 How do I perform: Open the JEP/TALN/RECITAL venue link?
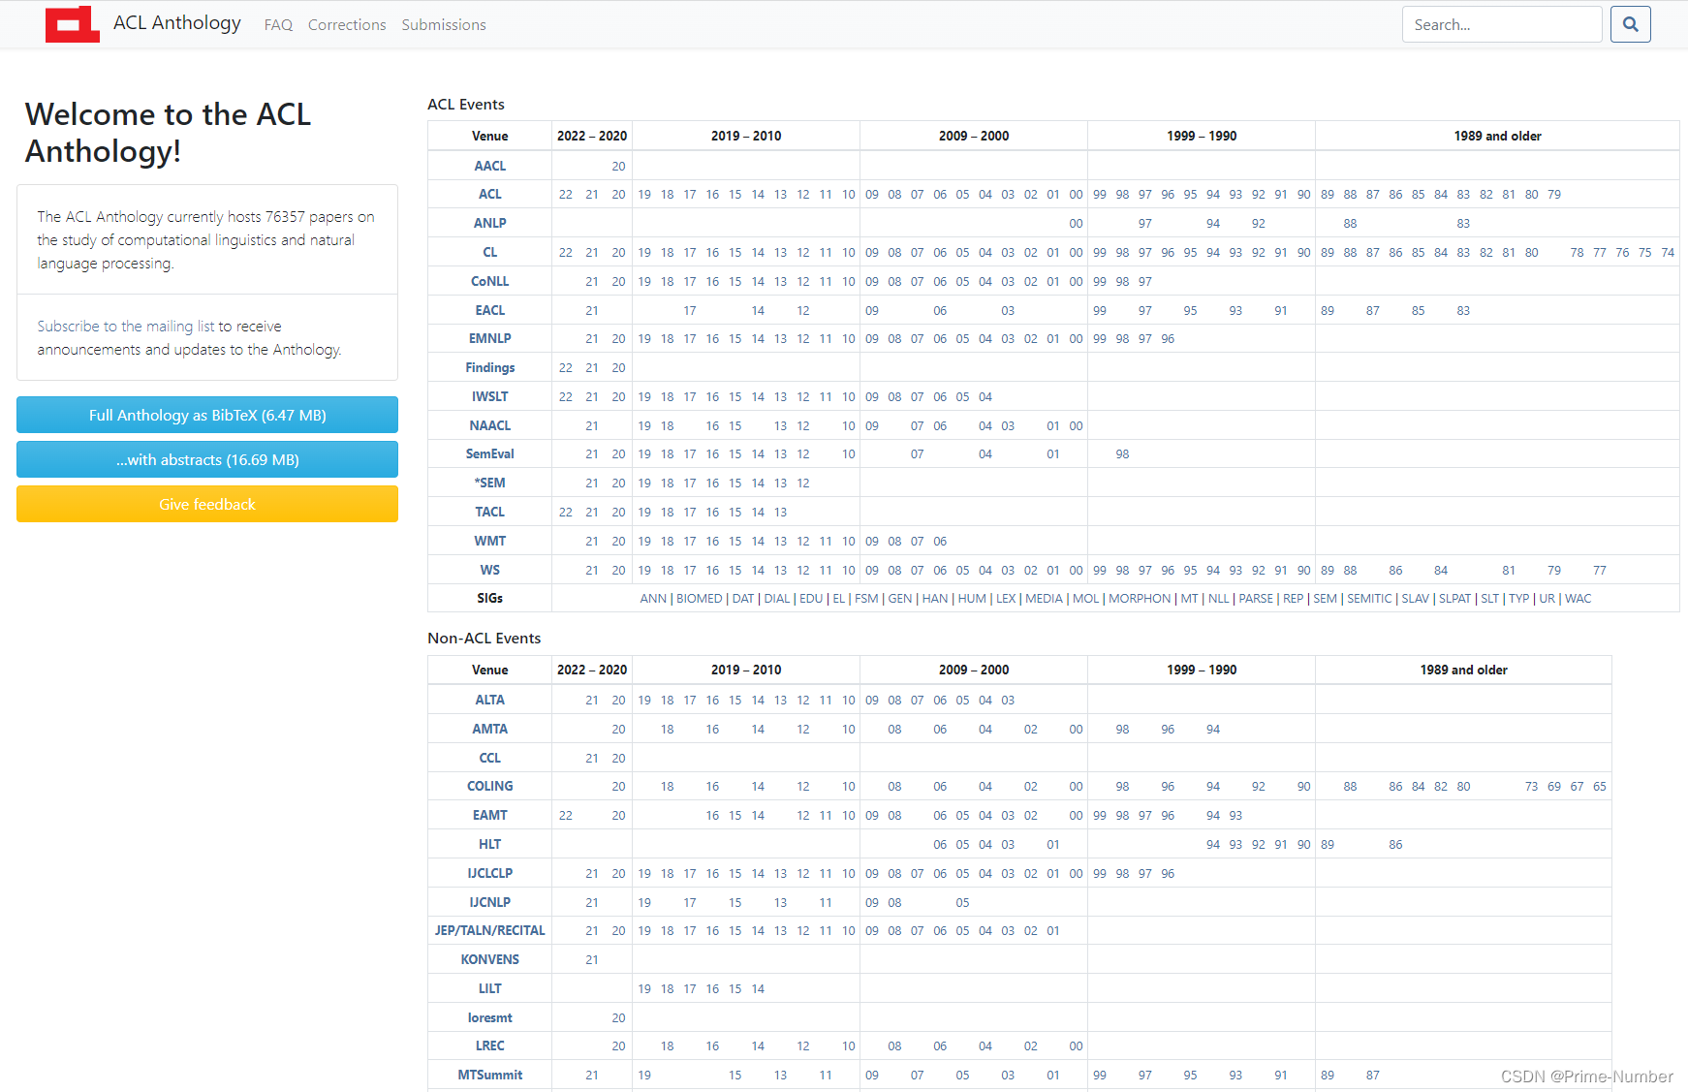click(490, 931)
